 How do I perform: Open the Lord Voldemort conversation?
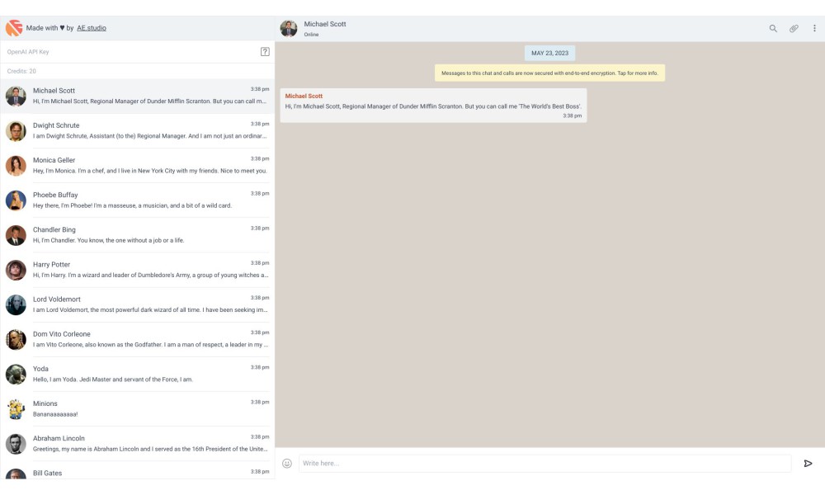pyautogui.click(x=137, y=304)
